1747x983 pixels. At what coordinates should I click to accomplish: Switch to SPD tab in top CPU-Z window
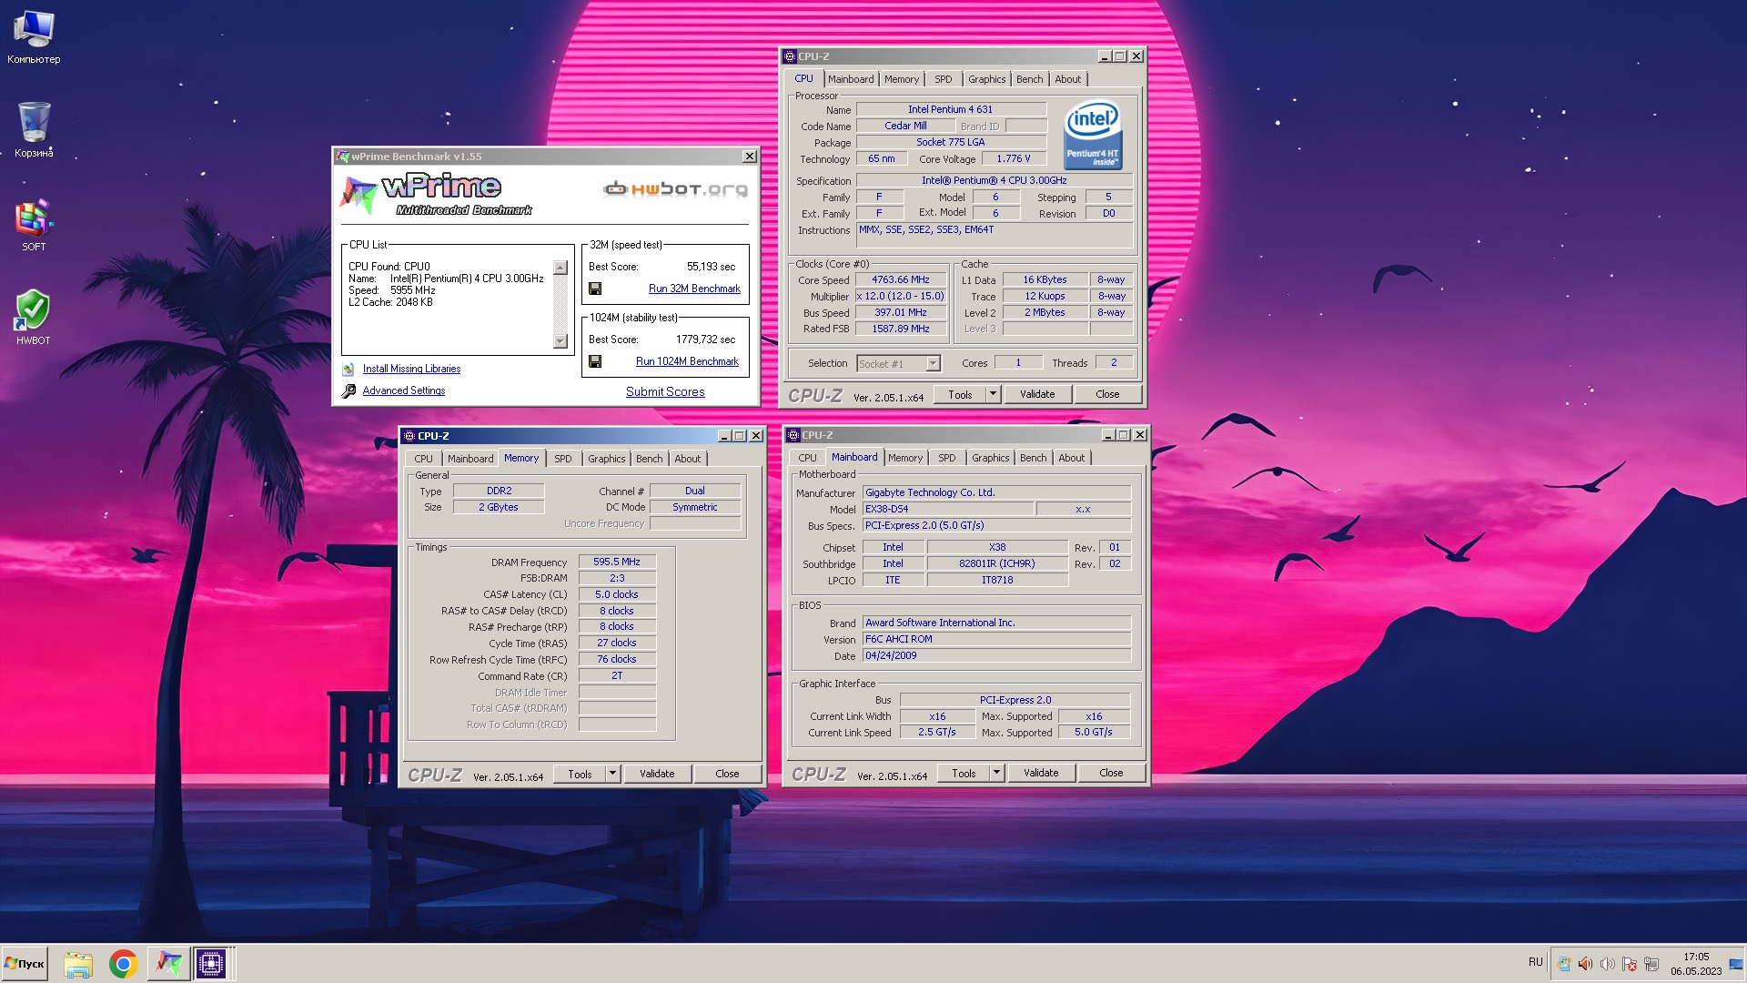click(x=944, y=79)
